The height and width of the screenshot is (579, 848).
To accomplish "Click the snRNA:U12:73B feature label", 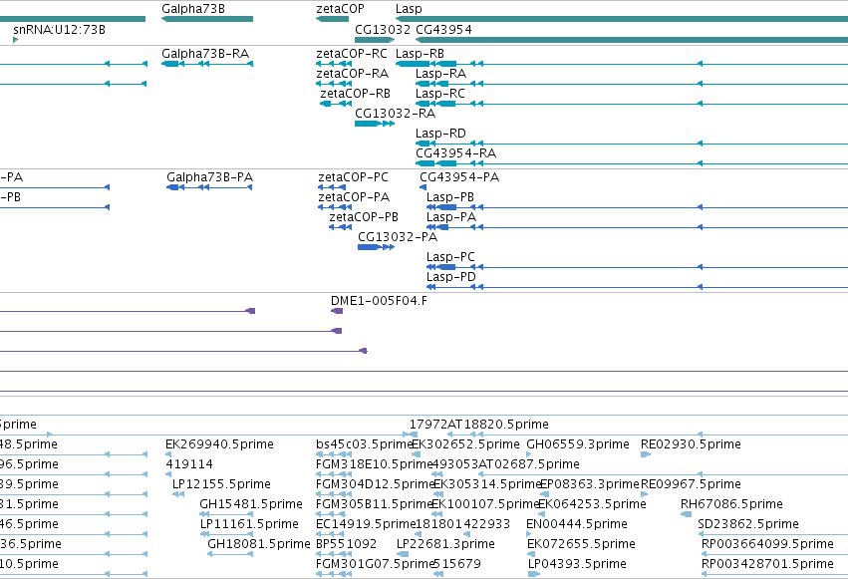I will click(59, 30).
